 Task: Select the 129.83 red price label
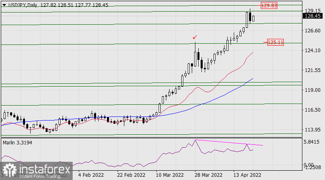pos(268,6)
